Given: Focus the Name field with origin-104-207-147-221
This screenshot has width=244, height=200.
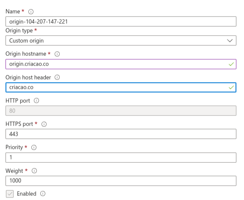Looking at the screenshot, I should coord(121,22).
